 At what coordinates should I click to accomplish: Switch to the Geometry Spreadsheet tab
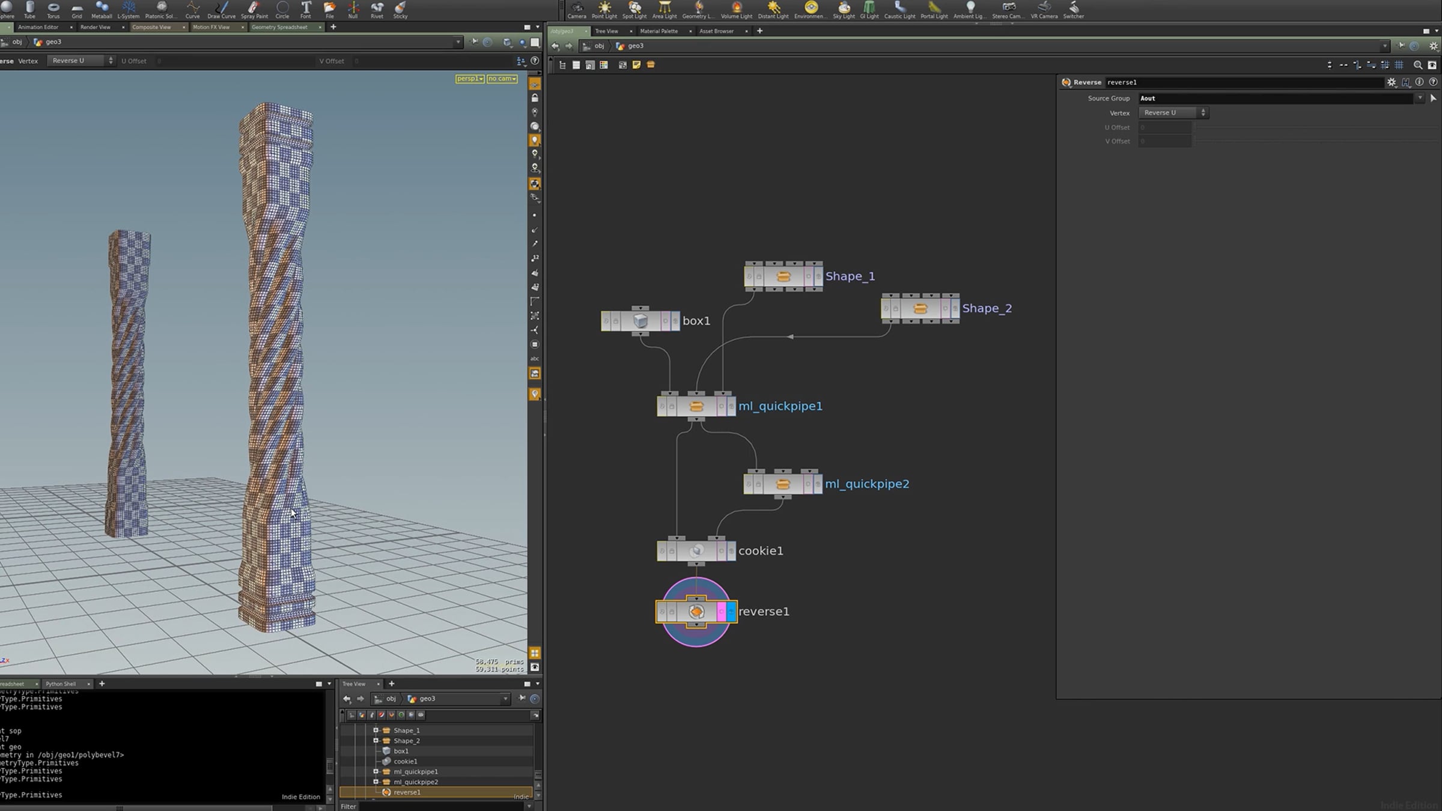[279, 27]
